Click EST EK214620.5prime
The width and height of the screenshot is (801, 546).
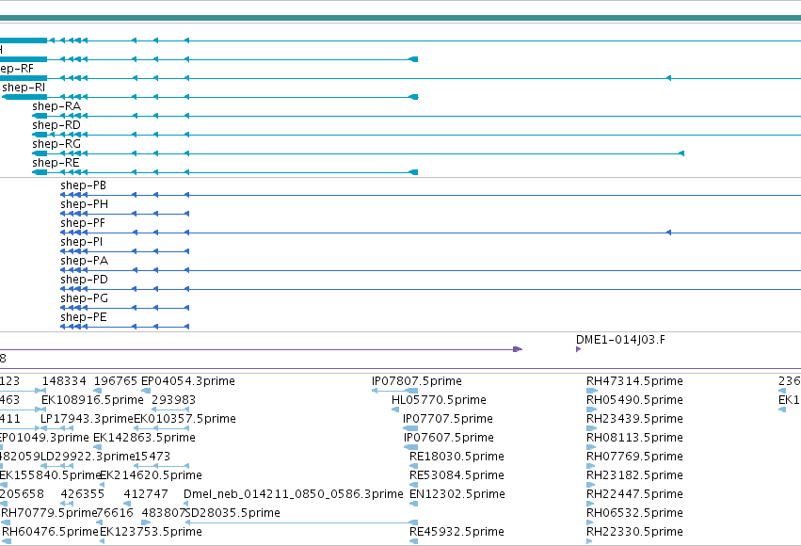152,475
